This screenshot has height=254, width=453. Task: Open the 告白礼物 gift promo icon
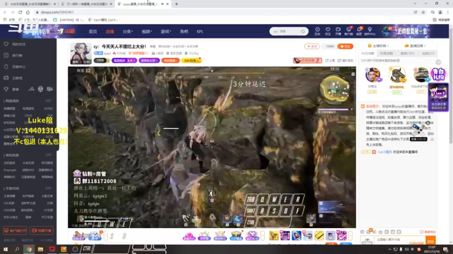[x=438, y=75]
